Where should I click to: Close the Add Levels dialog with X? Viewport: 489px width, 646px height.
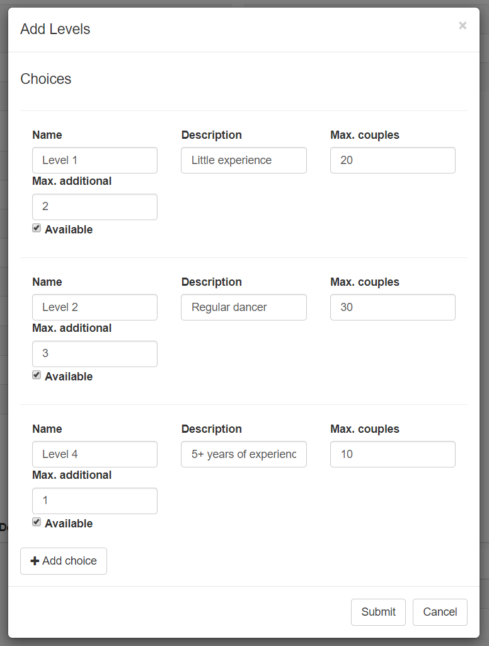pos(463,26)
